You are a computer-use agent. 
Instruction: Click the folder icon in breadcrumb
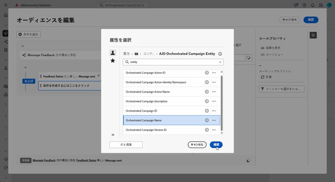136,54
